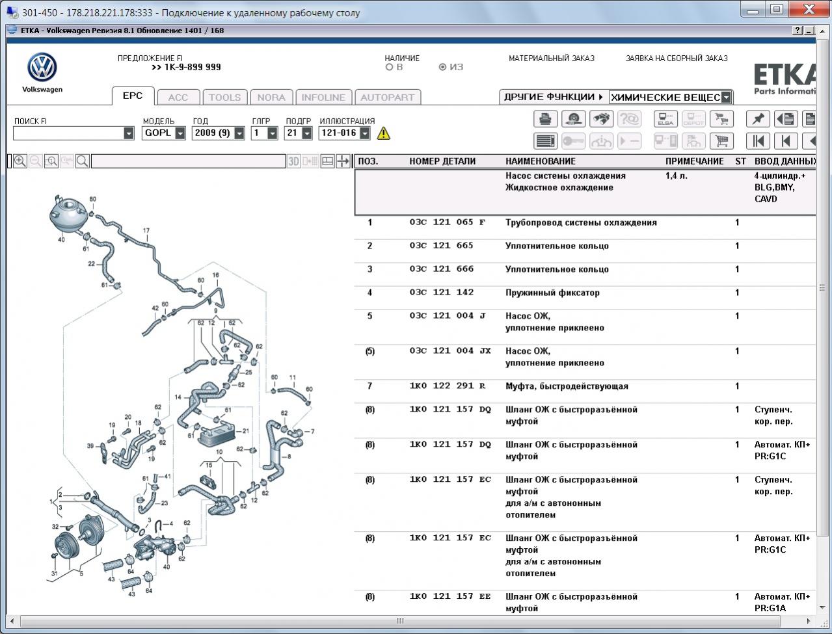
Task: Click the НОМЕР ДЕТАЛИ column header
Action: point(442,161)
